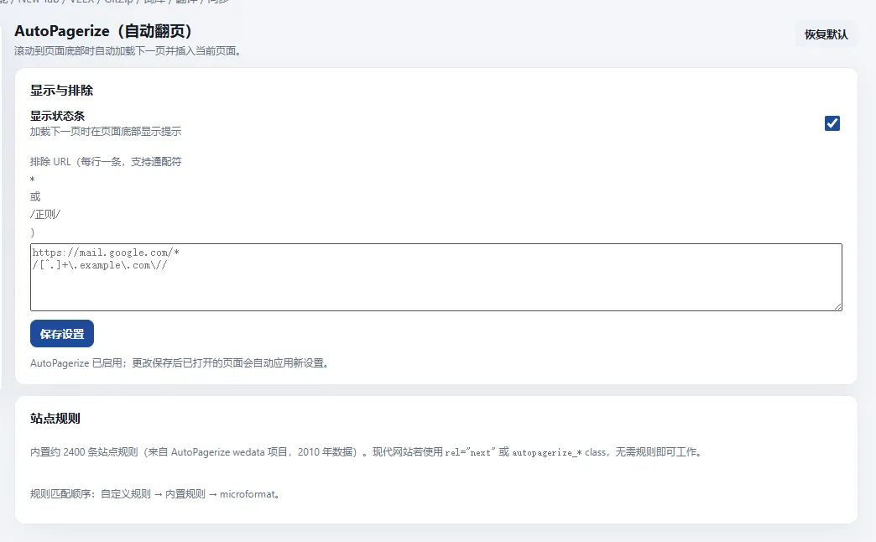The width and height of the screenshot is (876, 542).
Task: Click the 或 hint text
Action: (x=35, y=196)
